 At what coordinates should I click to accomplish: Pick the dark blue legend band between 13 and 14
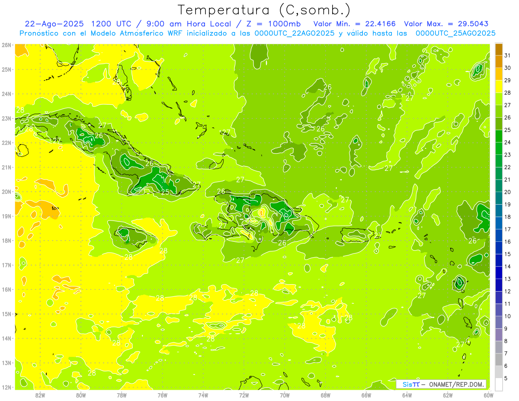pos(499,273)
